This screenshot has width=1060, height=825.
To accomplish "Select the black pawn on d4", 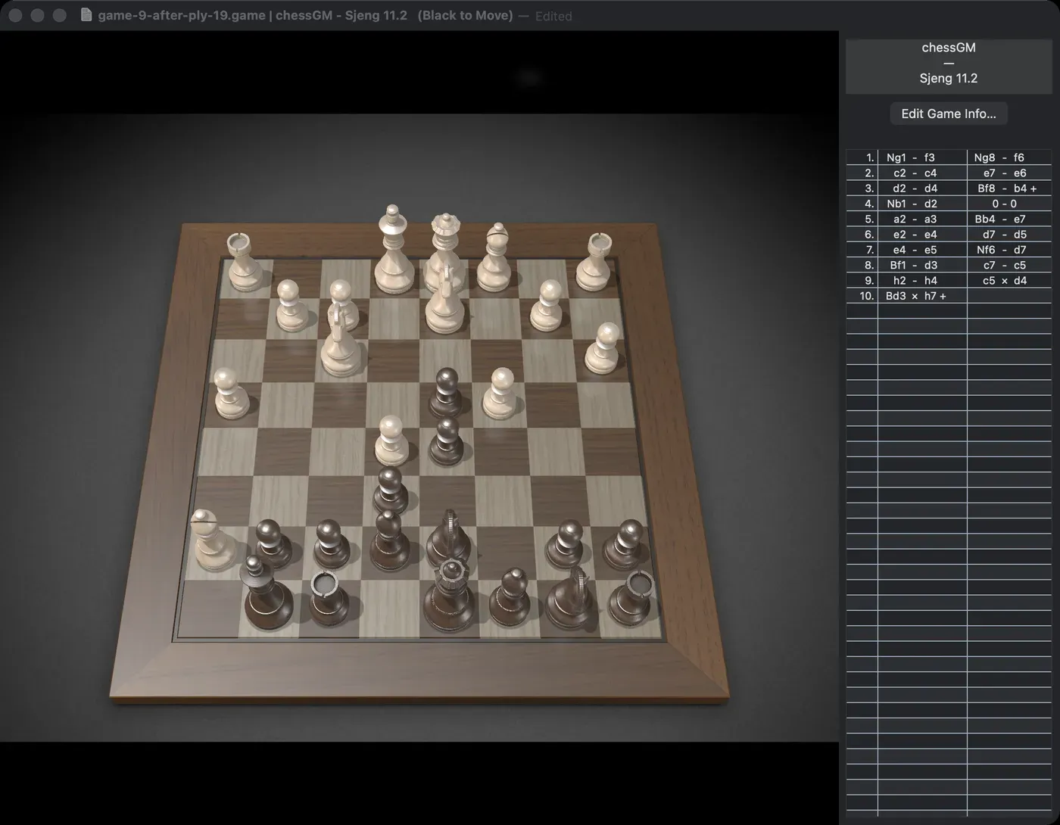I will click(446, 392).
